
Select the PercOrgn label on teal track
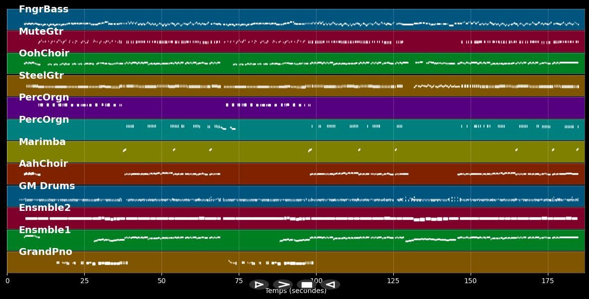point(44,120)
